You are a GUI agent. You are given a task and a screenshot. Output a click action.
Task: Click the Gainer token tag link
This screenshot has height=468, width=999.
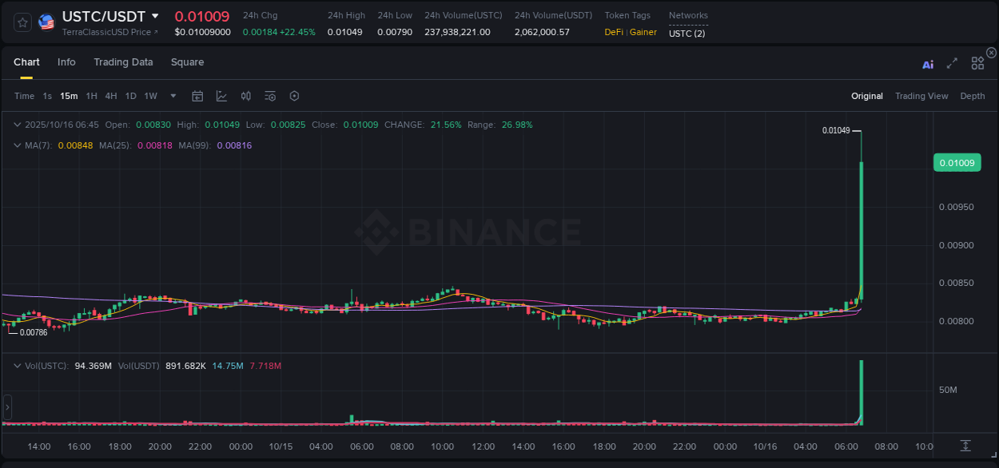(643, 32)
